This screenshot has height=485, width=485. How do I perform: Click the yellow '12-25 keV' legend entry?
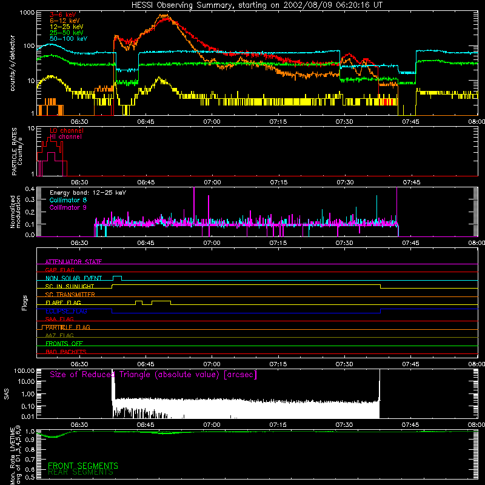coord(67,27)
